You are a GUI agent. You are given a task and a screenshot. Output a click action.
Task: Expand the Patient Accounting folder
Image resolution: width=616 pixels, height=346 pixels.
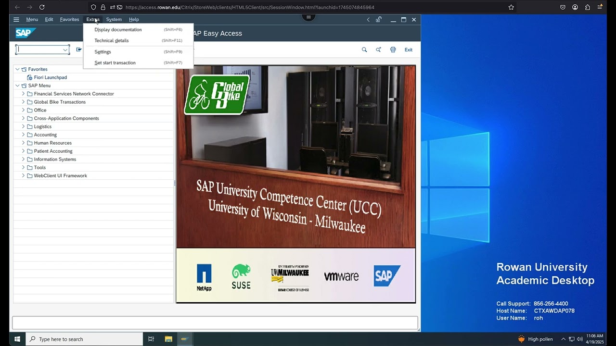[23, 151]
